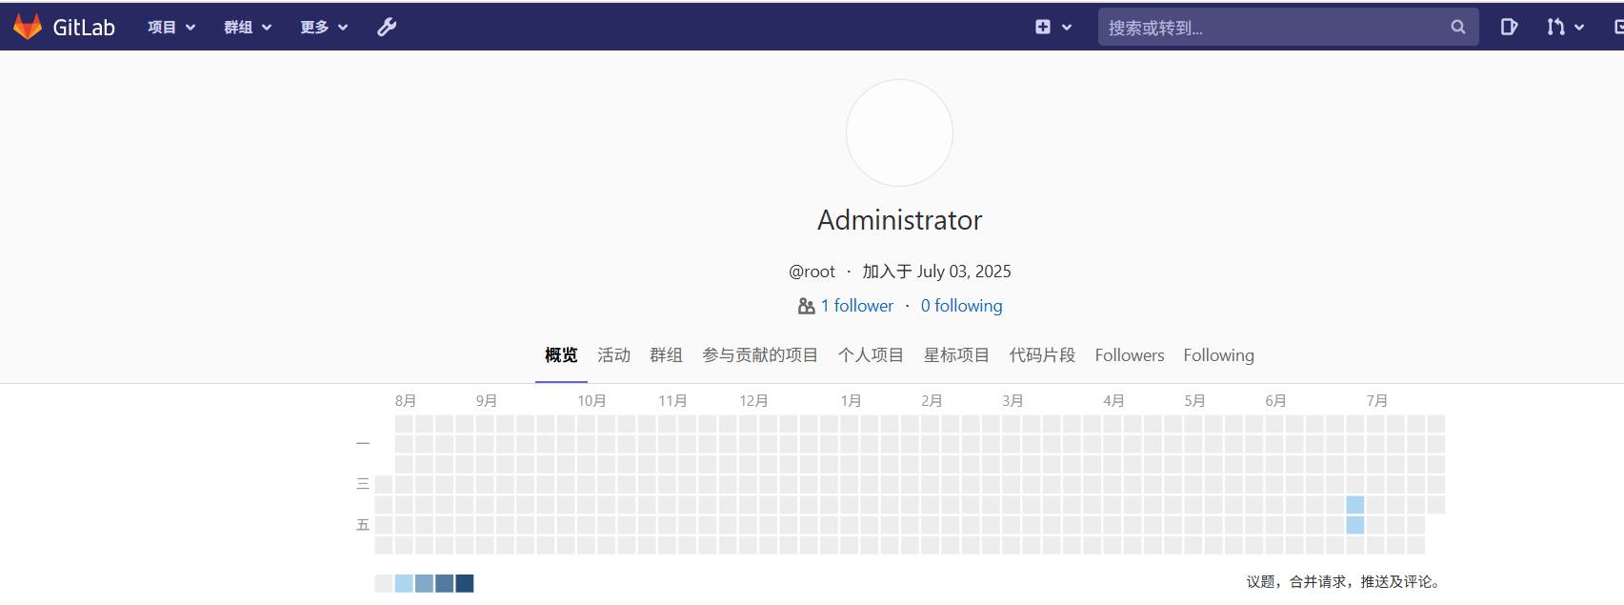Screen dimensions: 1624x605
Task: Click the GitLab wordmark text
Action: tap(84, 28)
